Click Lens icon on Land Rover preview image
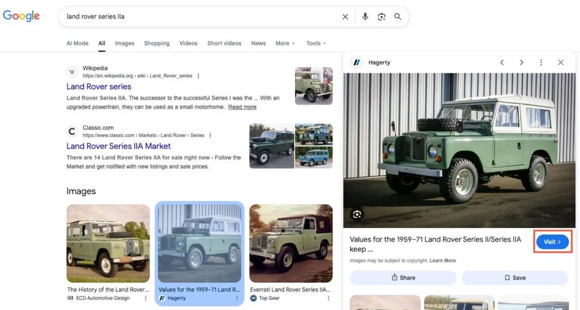This screenshot has height=310, width=580. pos(357,214)
